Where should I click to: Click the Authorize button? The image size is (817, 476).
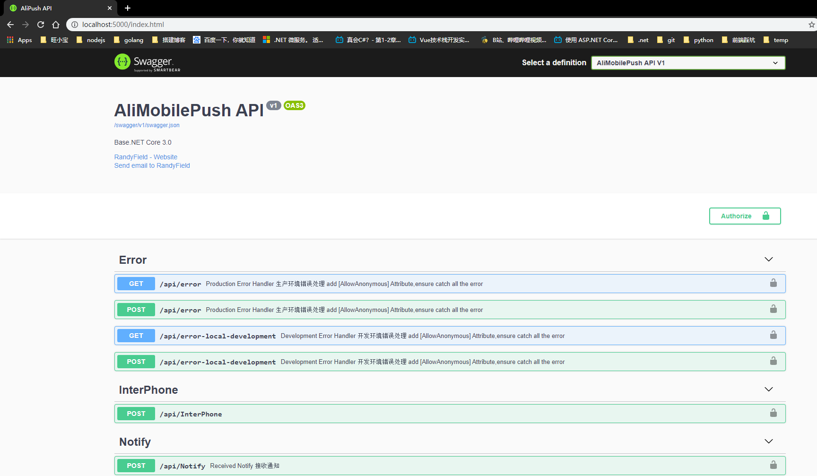pos(745,216)
